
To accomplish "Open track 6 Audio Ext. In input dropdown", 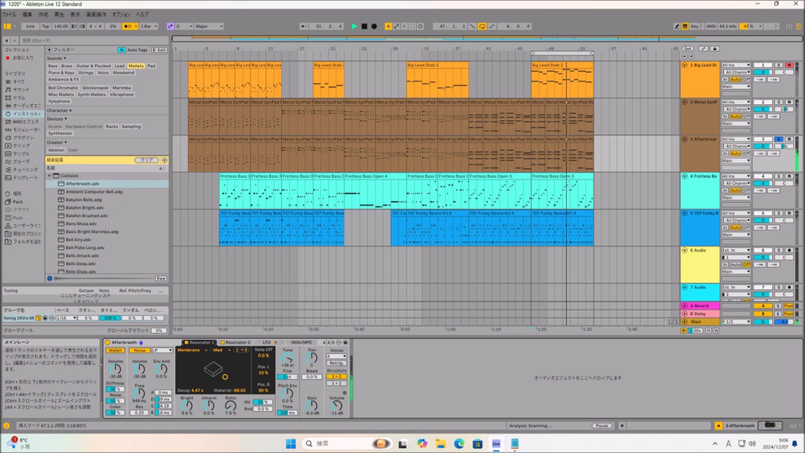I will [x=735, y=250].
